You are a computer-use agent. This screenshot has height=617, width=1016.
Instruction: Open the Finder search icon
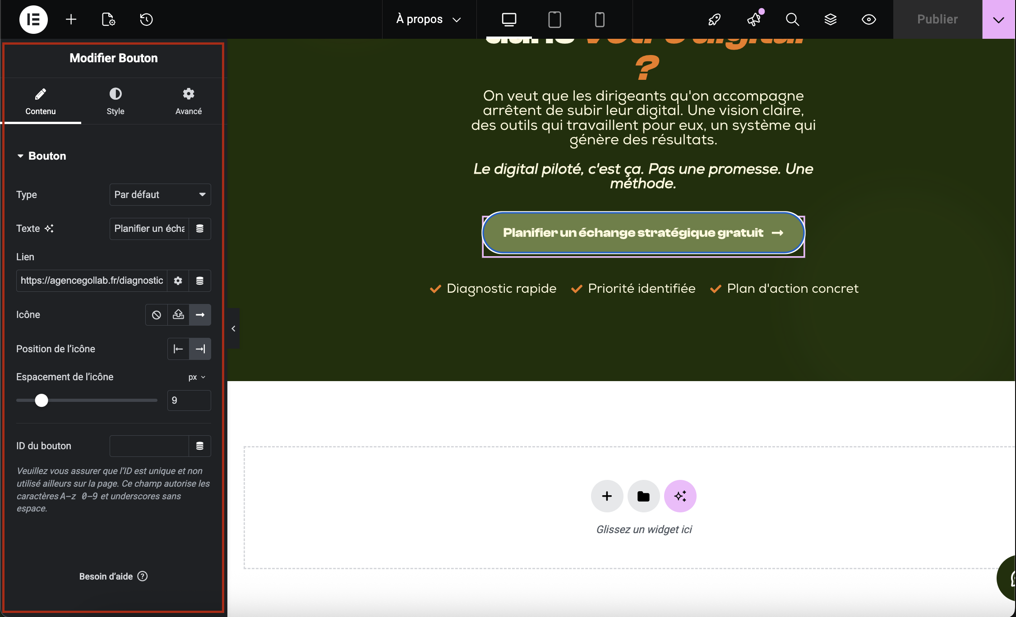pyautogui.click(x=792, y=19)
